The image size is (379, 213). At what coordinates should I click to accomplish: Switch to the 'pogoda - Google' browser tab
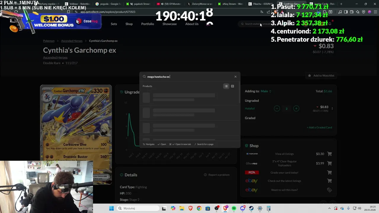[x=108, y=4]
